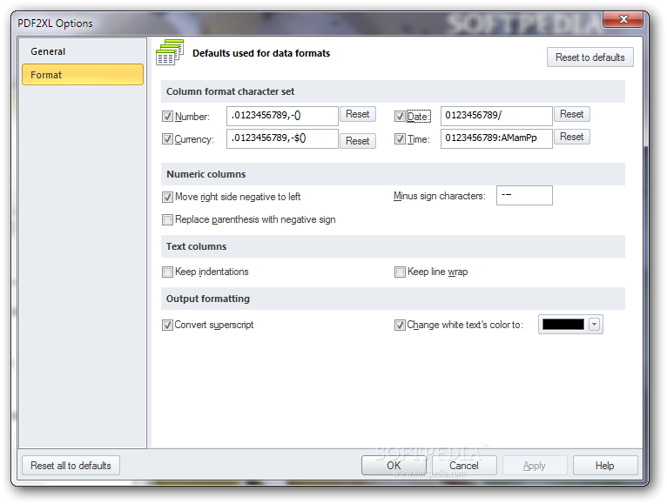Toggle the Date checkbox

(x=400, y=116)
